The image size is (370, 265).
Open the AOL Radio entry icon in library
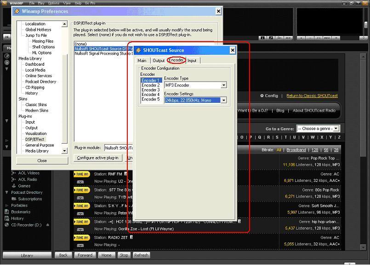coord(14,180)
